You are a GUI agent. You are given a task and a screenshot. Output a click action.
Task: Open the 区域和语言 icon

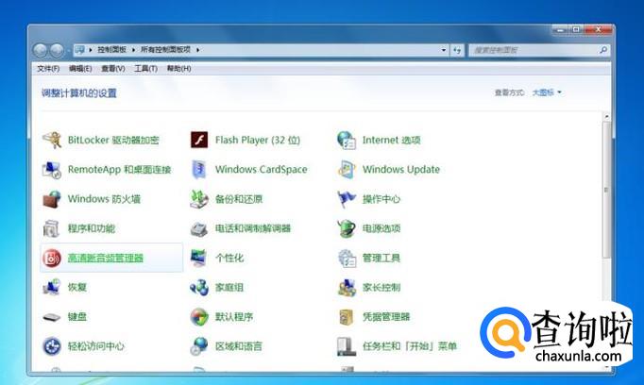199,346
